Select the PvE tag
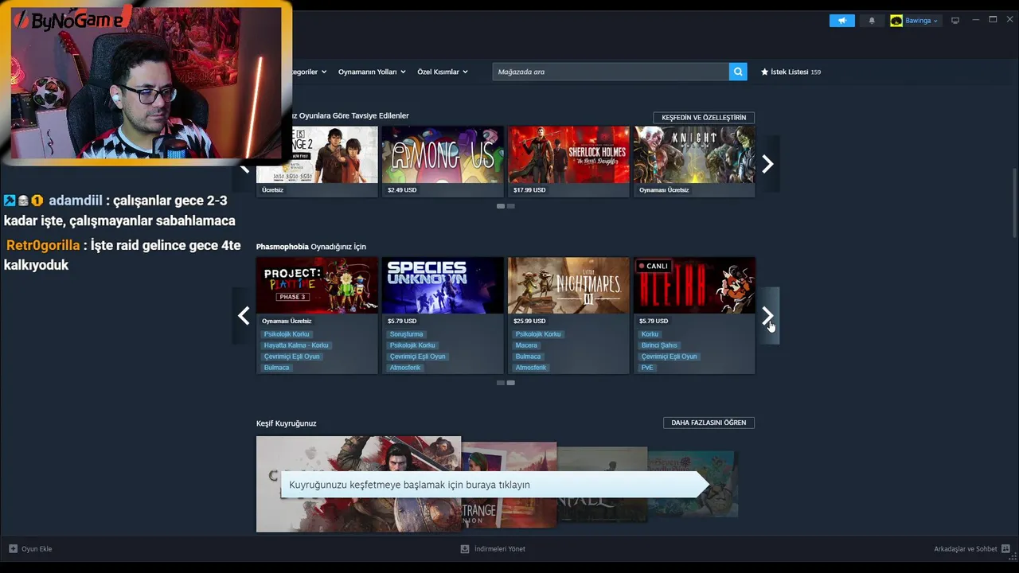This screenshot has width=1019, height=573. tap(647, 368)
